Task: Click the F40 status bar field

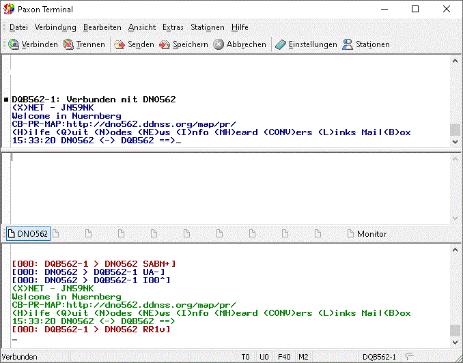Action: click(284, 357)
